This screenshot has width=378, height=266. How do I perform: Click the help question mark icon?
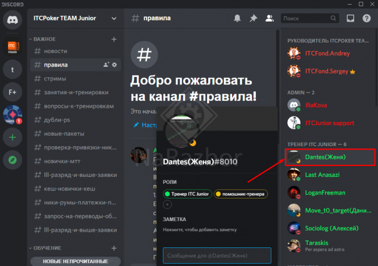tap(366, 18)
